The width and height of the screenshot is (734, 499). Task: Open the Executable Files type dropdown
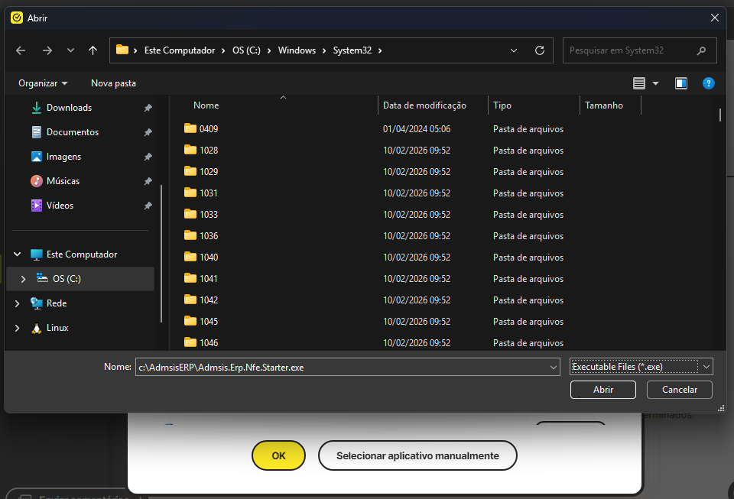641,367
